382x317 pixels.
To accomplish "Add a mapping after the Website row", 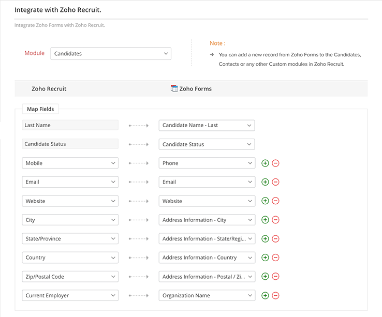I will pos(265,201).
